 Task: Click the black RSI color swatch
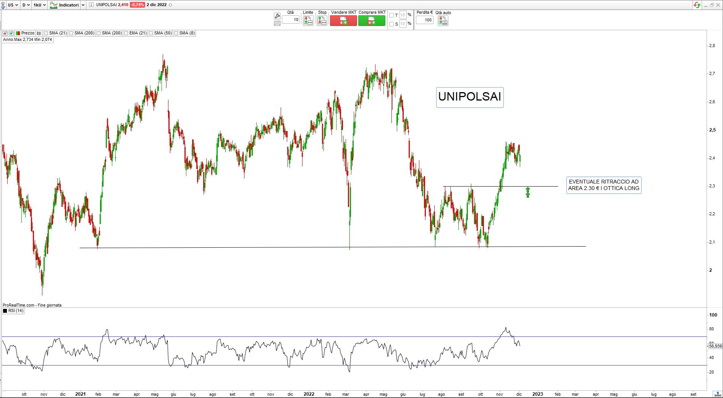5,311
